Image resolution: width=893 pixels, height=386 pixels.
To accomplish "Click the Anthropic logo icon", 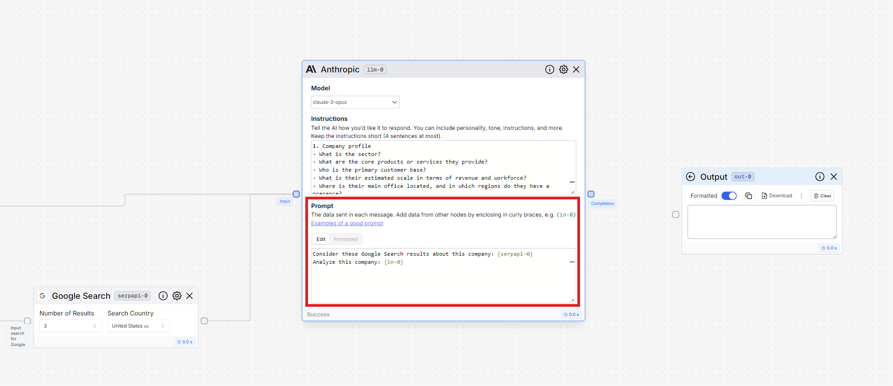I will [x=311, y=69].
